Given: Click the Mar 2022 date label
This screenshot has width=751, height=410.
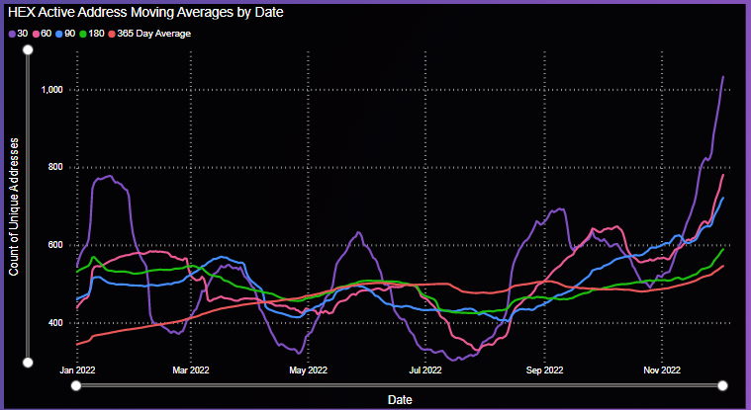Looking at the screenshot, I should (x=191, y=370).
